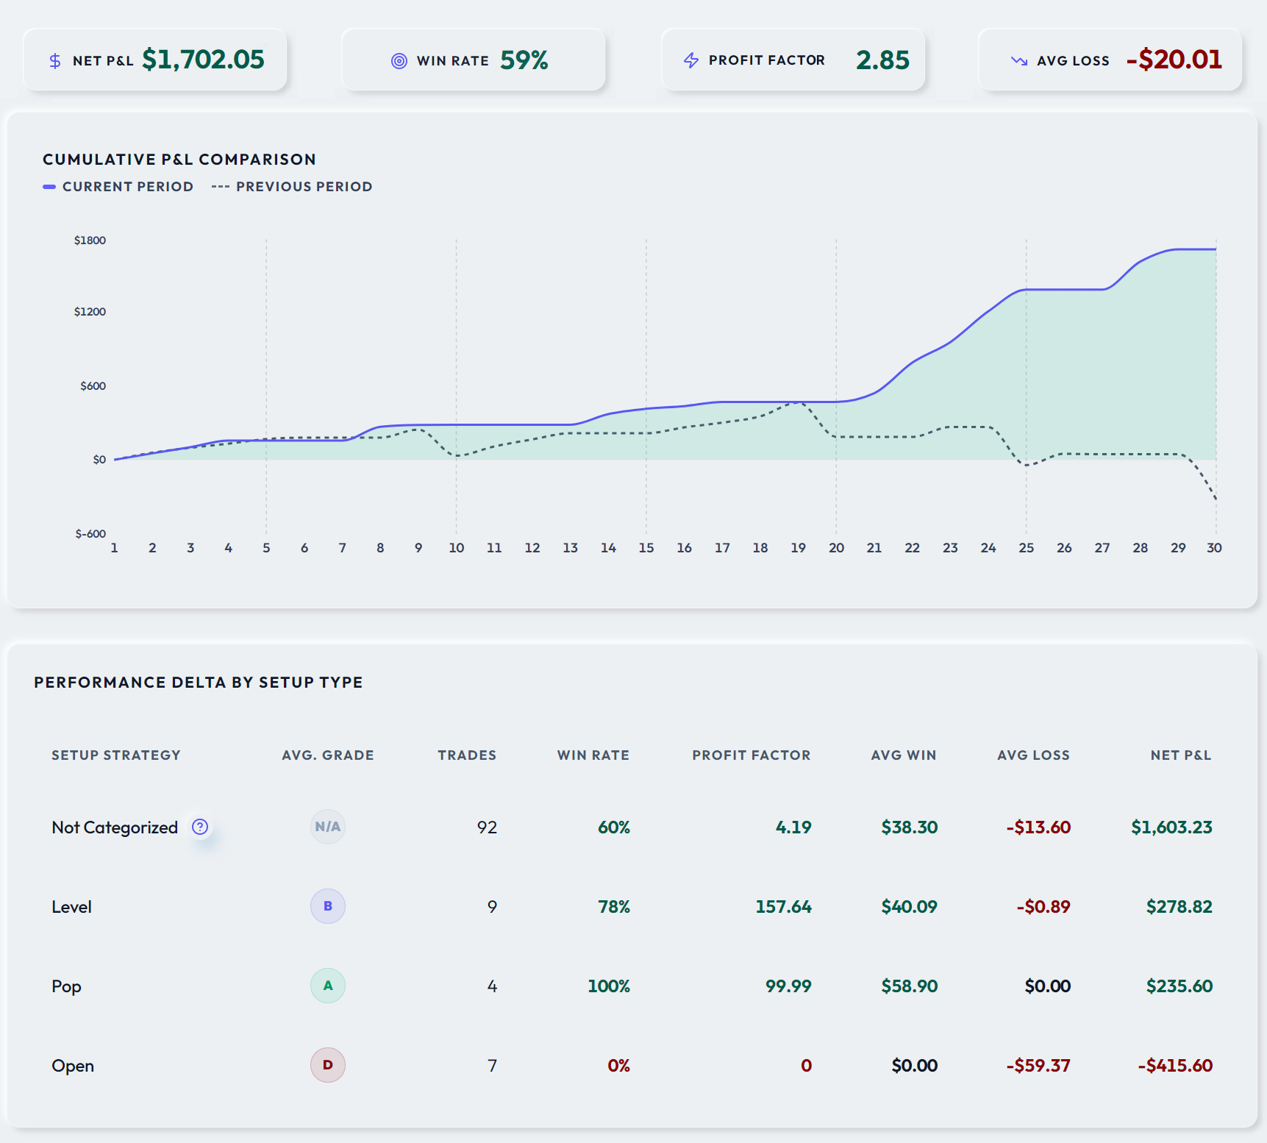Click the 60% win rate cell
Screen dimensions: 1267x1143
614,827
